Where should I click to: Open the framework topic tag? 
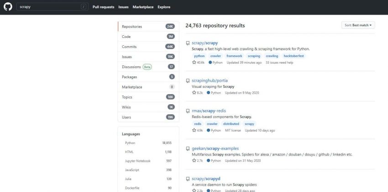tap(234, 56)
